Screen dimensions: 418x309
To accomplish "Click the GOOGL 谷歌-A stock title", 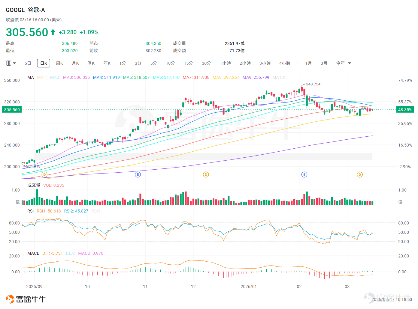I will pos(25,10).
